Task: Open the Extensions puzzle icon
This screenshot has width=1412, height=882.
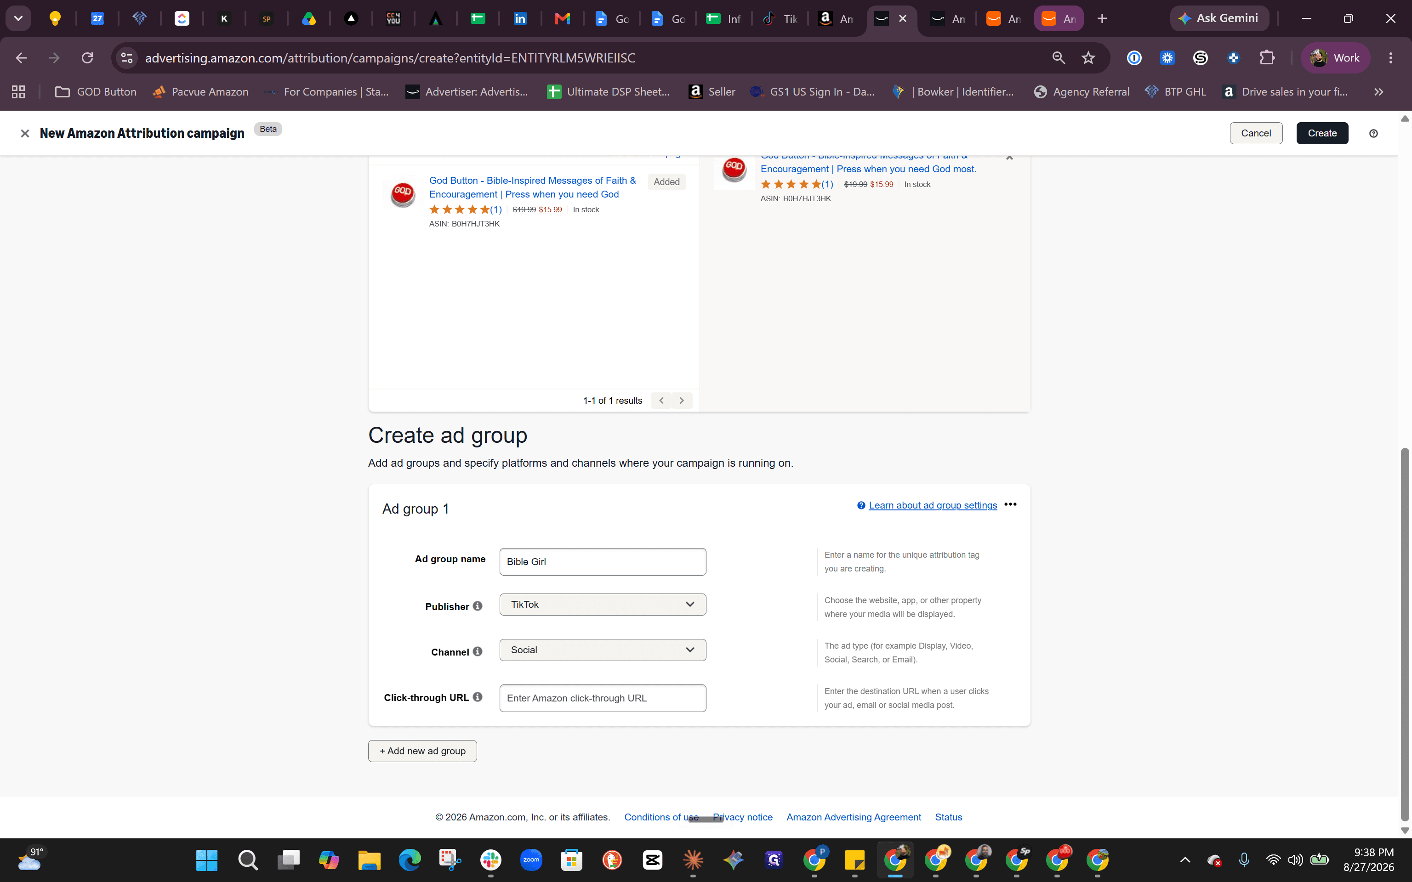Action: point(1267,58)
